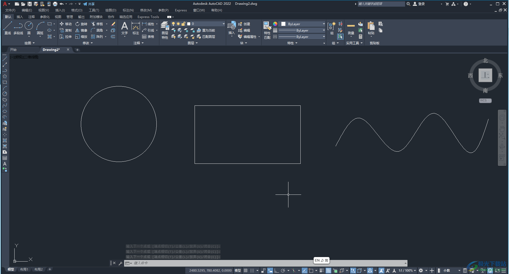The image size is (509, 274).
Task: Select the Arc (圆弧) tool
Action: [x=40, y=28]
